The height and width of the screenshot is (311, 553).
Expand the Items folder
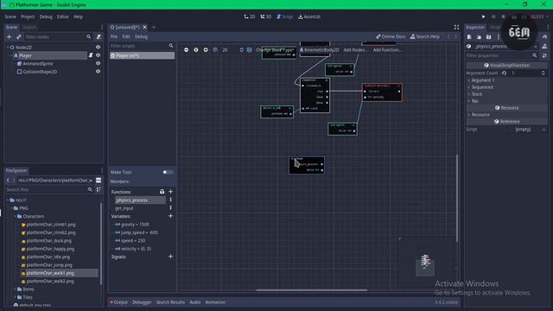pos(16,289)
